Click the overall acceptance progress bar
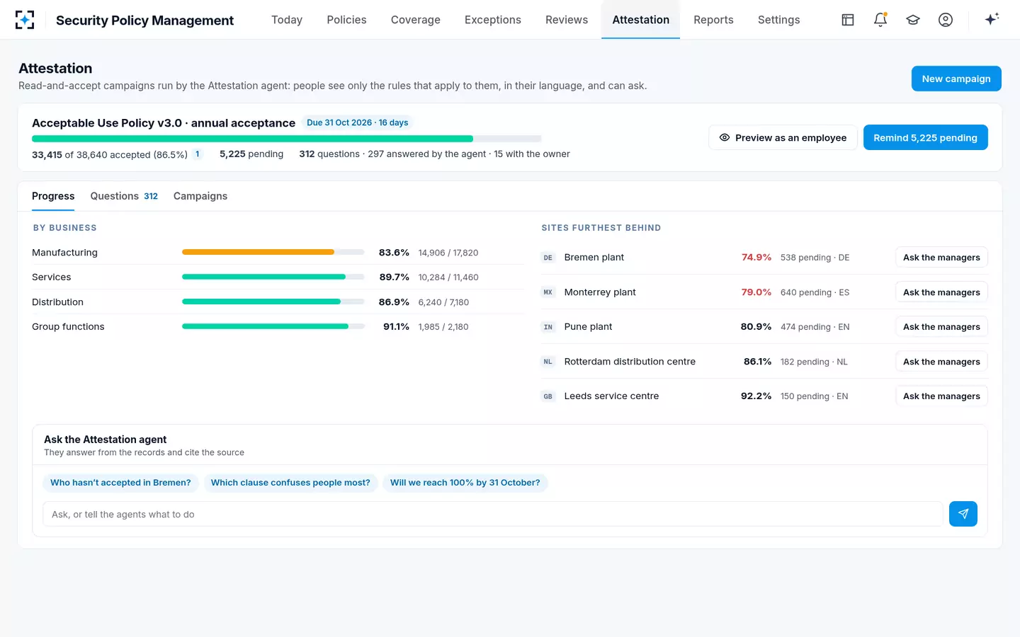 [287, 139]
